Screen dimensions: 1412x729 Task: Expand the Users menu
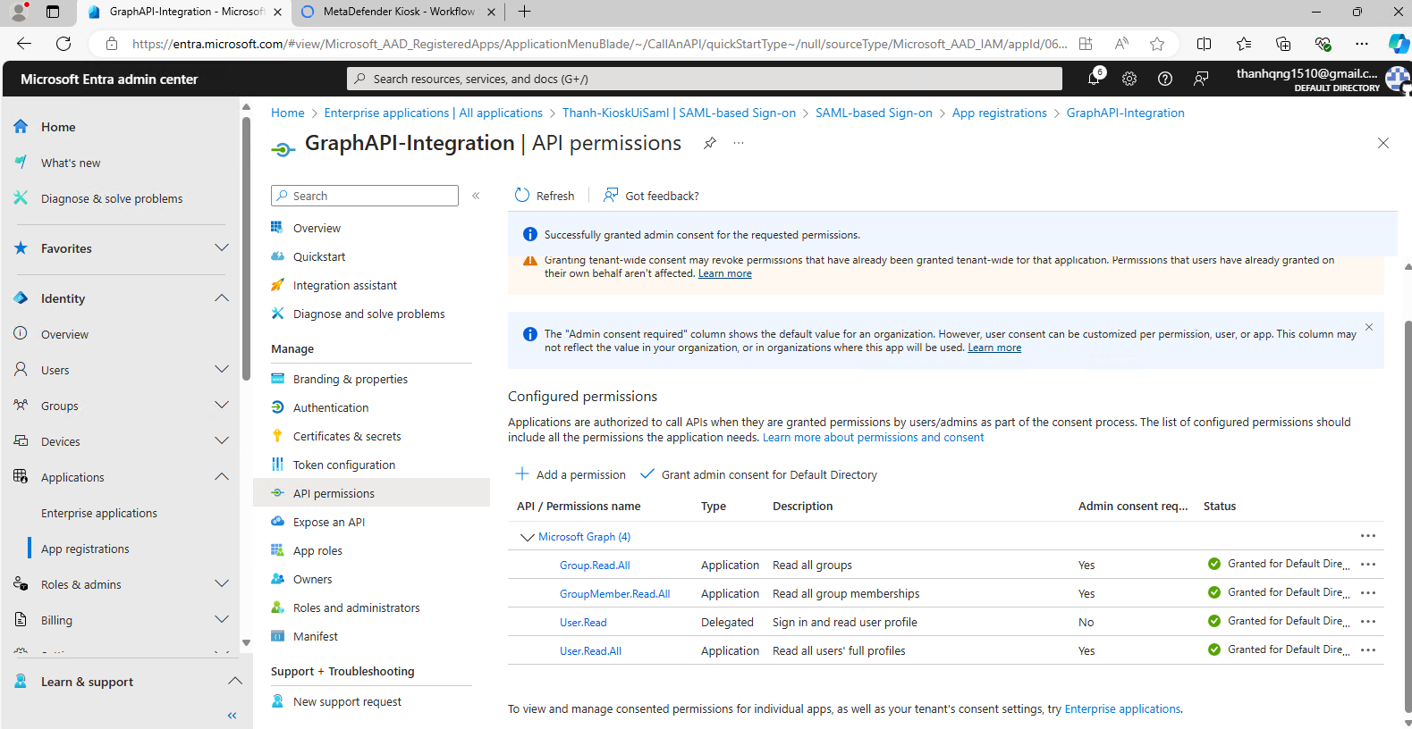[x=222, y=369]
